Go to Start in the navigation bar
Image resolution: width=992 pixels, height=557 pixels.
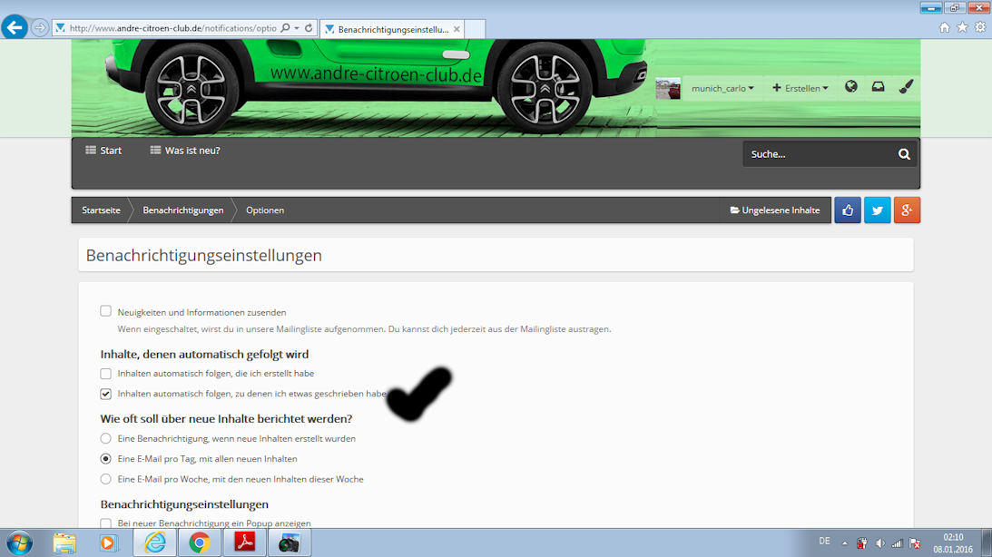point(103,151)
